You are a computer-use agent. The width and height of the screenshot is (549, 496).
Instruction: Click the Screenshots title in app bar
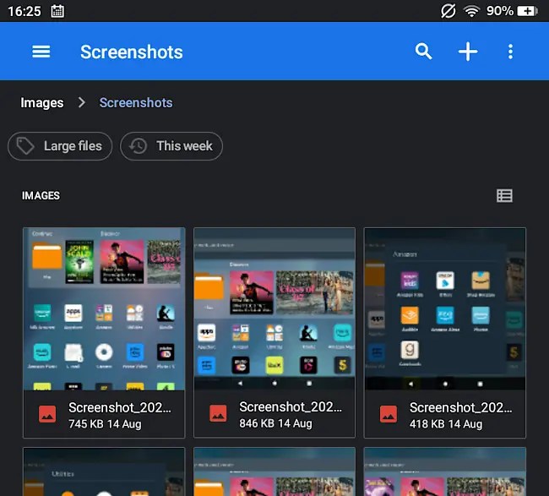[131, 52]
